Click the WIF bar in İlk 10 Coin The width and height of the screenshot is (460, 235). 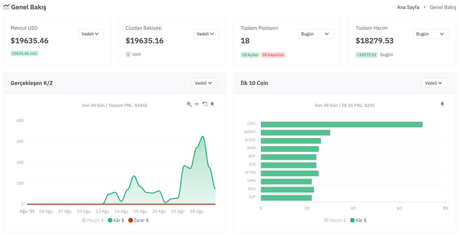coord(289,157)
